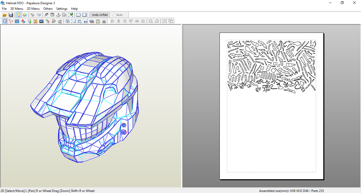
Task: Click the align right icon
Action: (124, 21)
